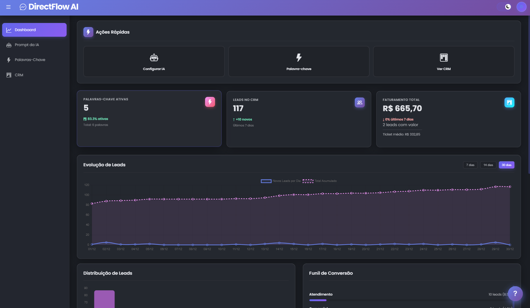Viewport: 530px width, 308px height.
Task: Click the Configurar IA button
Action: [x=154, y=61]
